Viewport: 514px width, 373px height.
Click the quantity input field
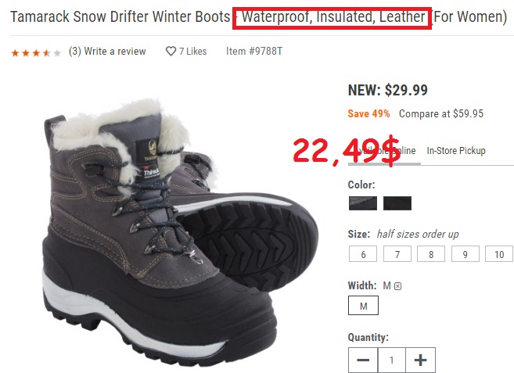tap(392, 360)
